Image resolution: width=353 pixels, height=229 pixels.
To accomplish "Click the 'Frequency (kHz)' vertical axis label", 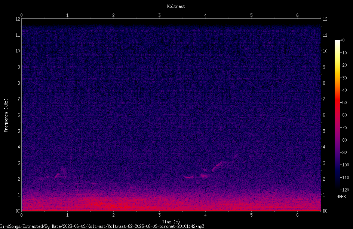I will (6, 115).
